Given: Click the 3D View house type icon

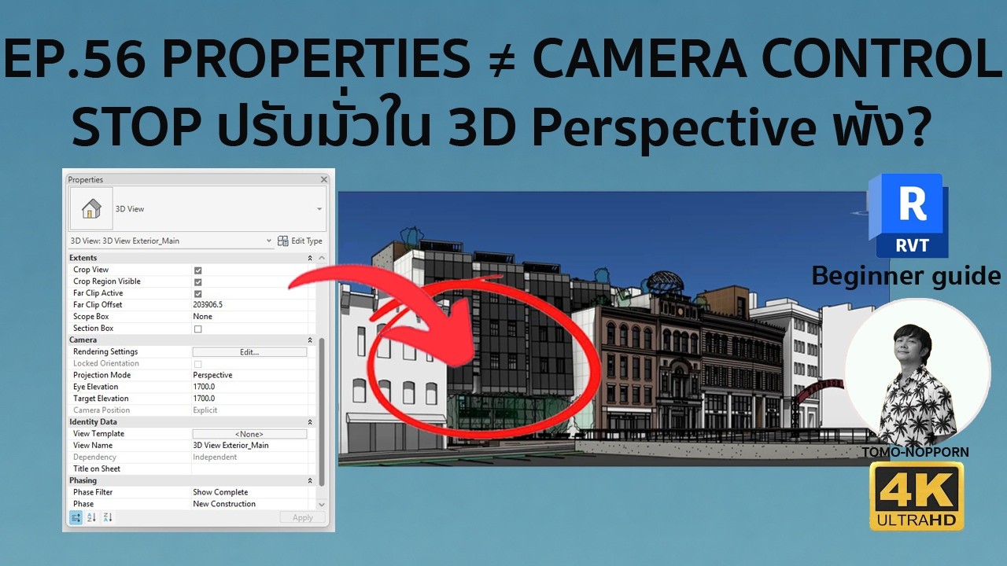Looking at the screenshot, I should click(x=91, y=208).
